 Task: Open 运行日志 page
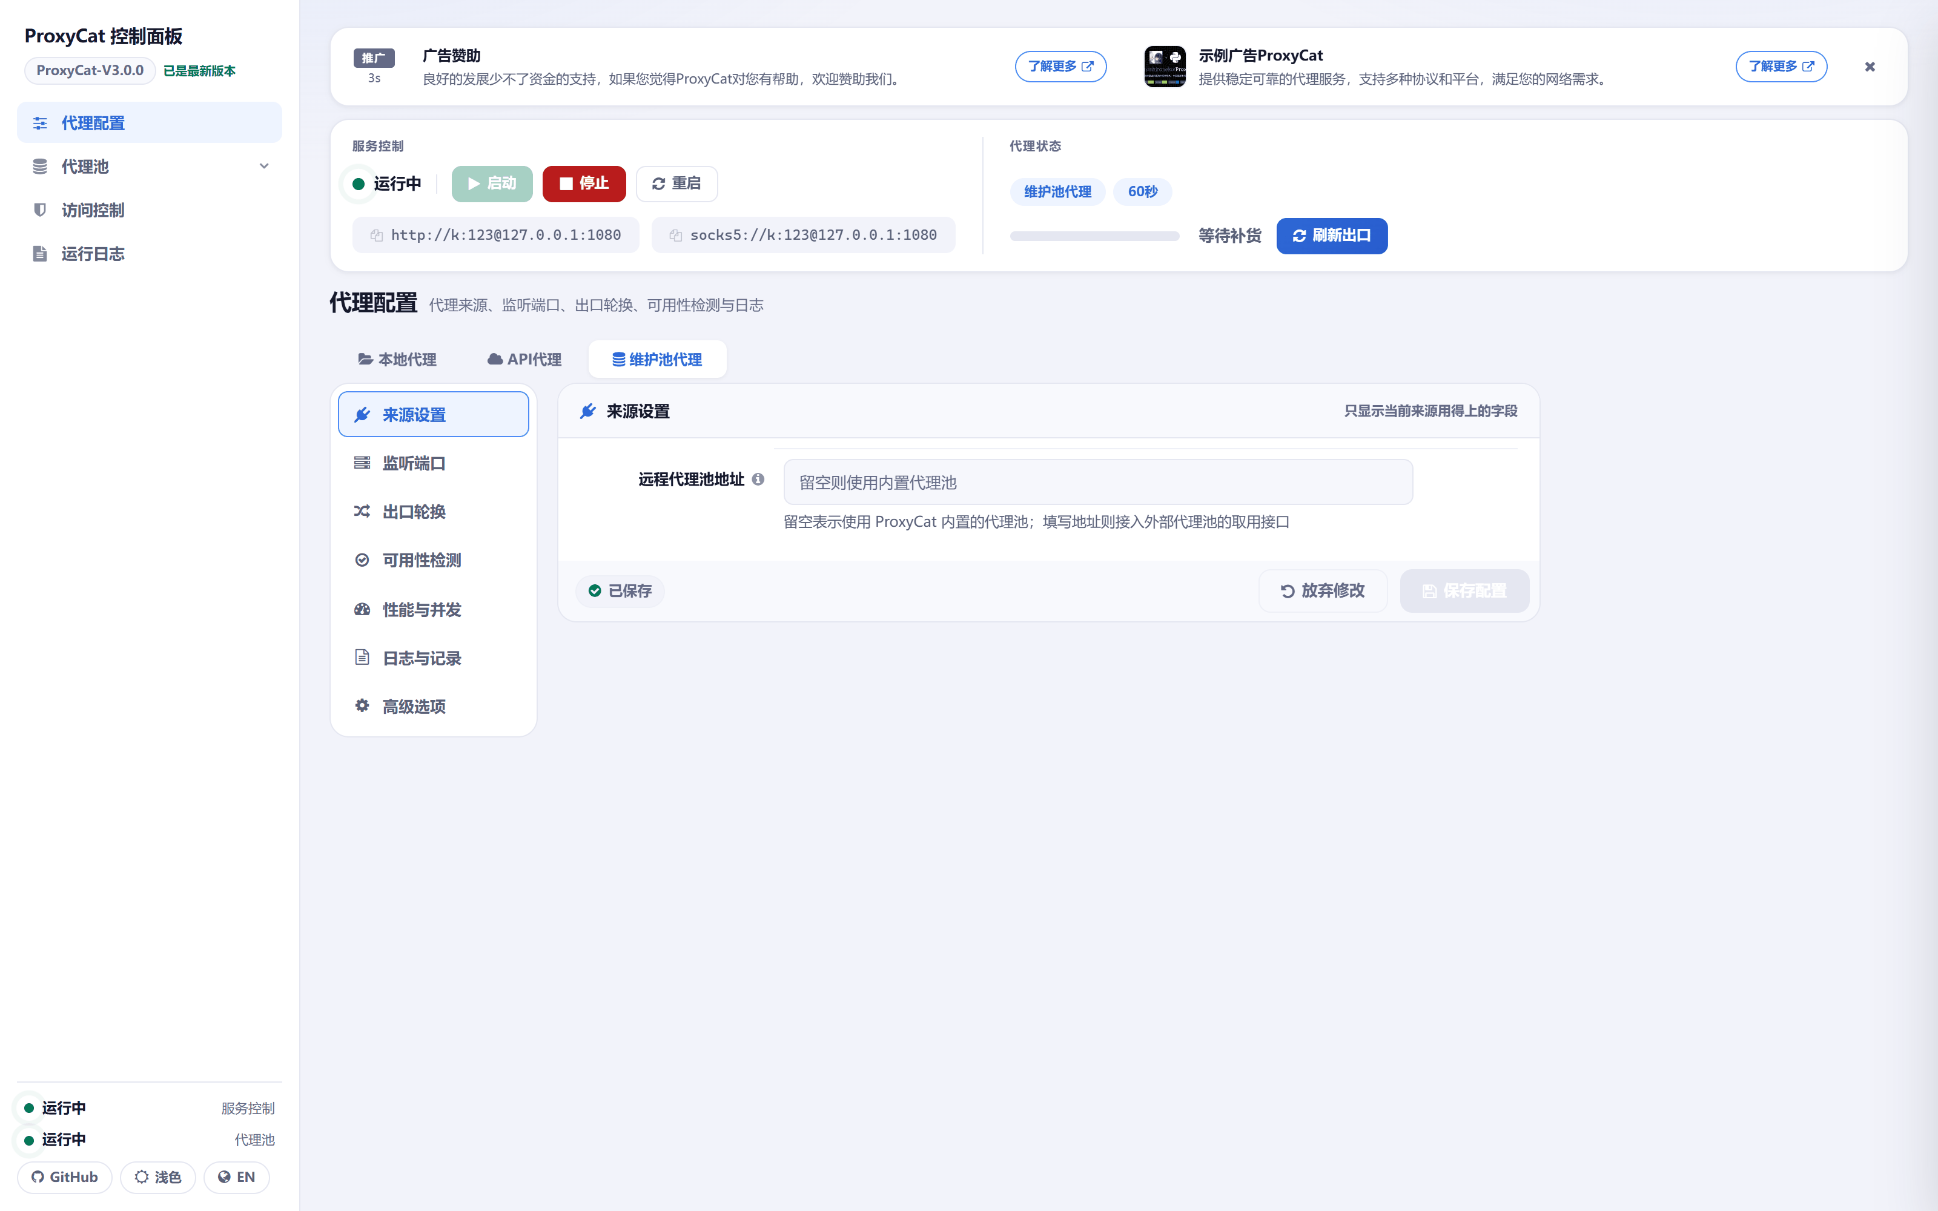[149, 254]
